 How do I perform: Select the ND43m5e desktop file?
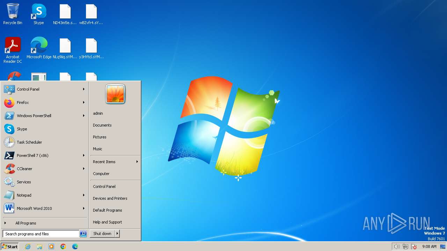pyautogui.click(x=65, y=14)
